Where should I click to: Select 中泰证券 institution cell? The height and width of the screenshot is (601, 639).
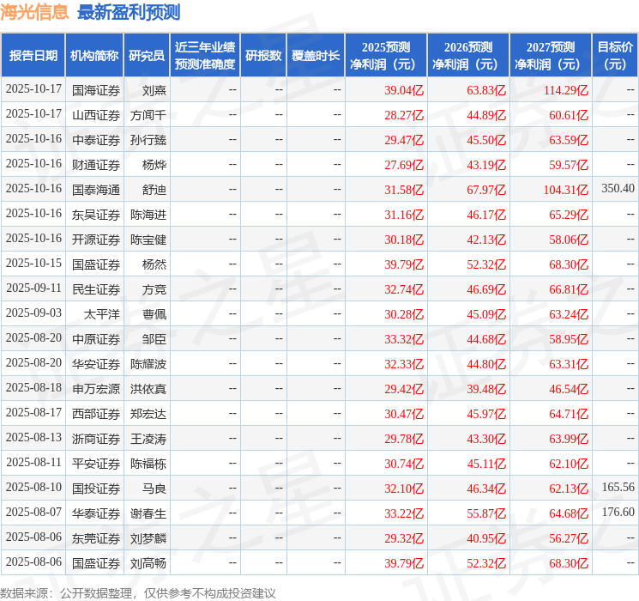click(96, 140)
